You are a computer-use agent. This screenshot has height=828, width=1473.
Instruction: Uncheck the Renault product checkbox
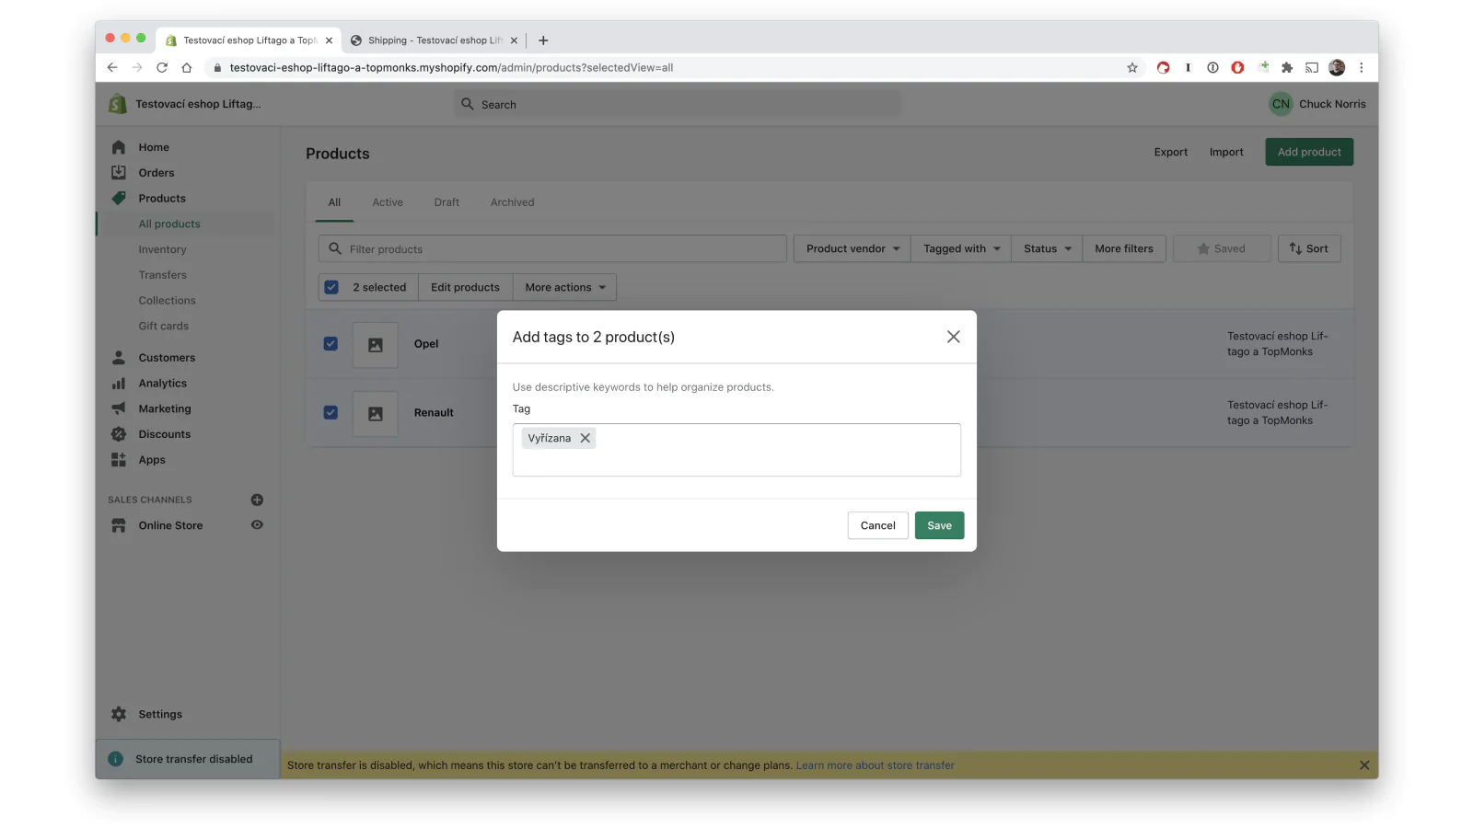pos(331,413)
